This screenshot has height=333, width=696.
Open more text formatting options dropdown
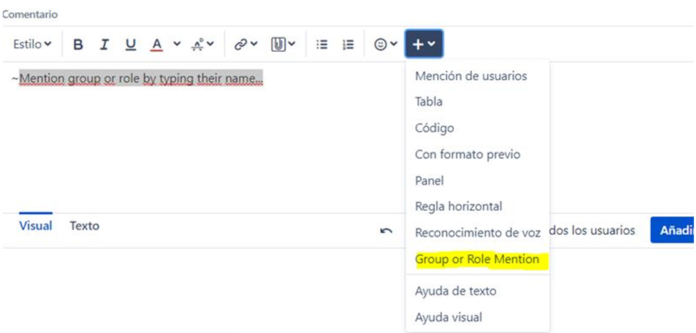tap(203, 44)
